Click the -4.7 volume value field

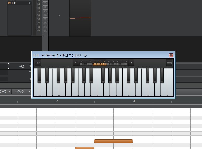point(18,66)
